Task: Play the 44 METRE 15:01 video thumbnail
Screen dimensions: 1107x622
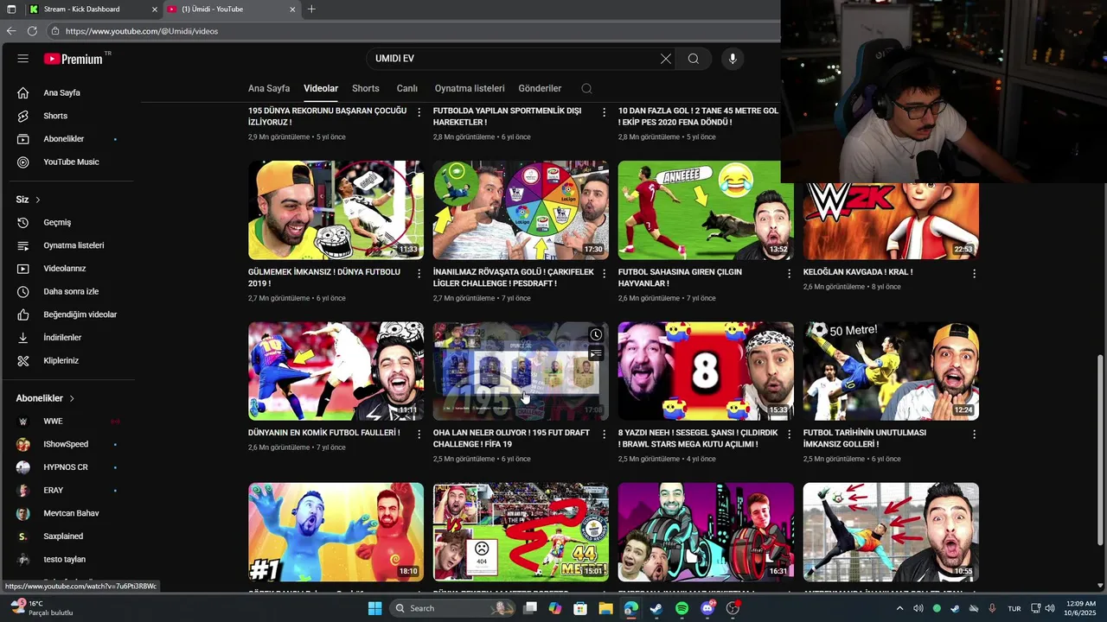Action: (521, 532)
